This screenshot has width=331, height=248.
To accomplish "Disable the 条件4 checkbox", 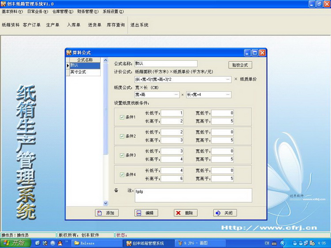I will [122, 174].
